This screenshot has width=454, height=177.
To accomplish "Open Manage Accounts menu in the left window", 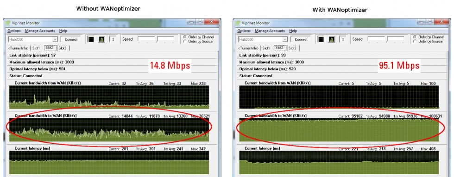I will [40, 31].
